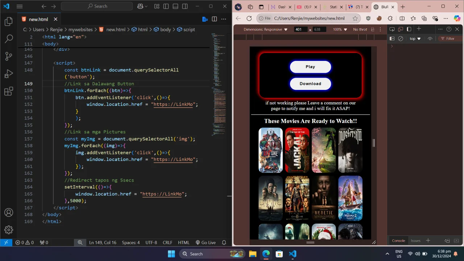Screen dimensions: 464x261
Task: Toggle the secondary side bar in VS Code
Action: click(x=185, y=6)
